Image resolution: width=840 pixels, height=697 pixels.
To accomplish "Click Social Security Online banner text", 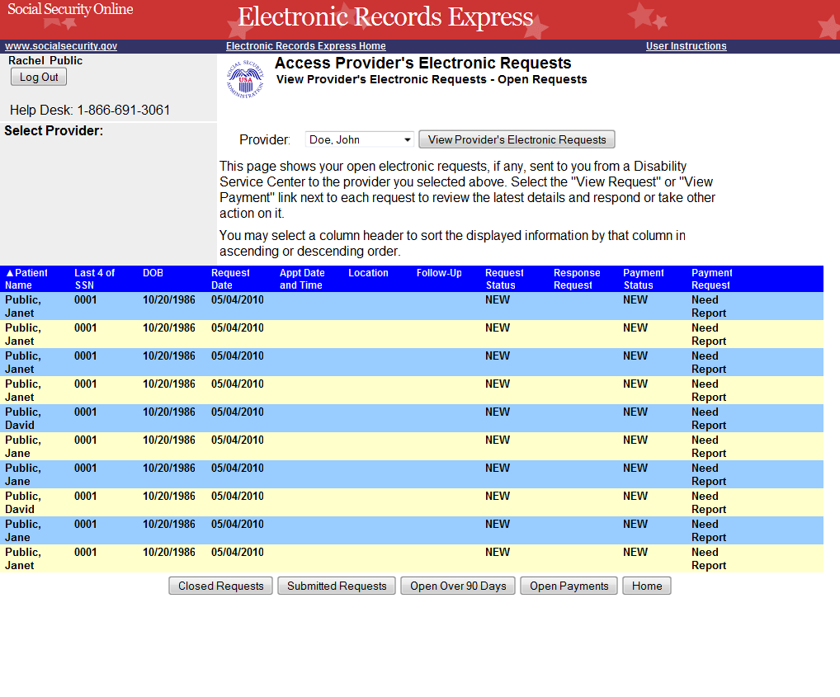I will (x=70, y=9).
